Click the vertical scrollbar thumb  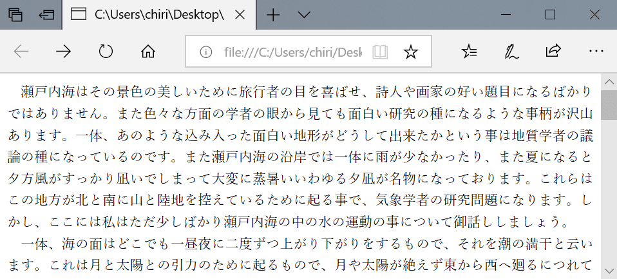tap(609, 105)
